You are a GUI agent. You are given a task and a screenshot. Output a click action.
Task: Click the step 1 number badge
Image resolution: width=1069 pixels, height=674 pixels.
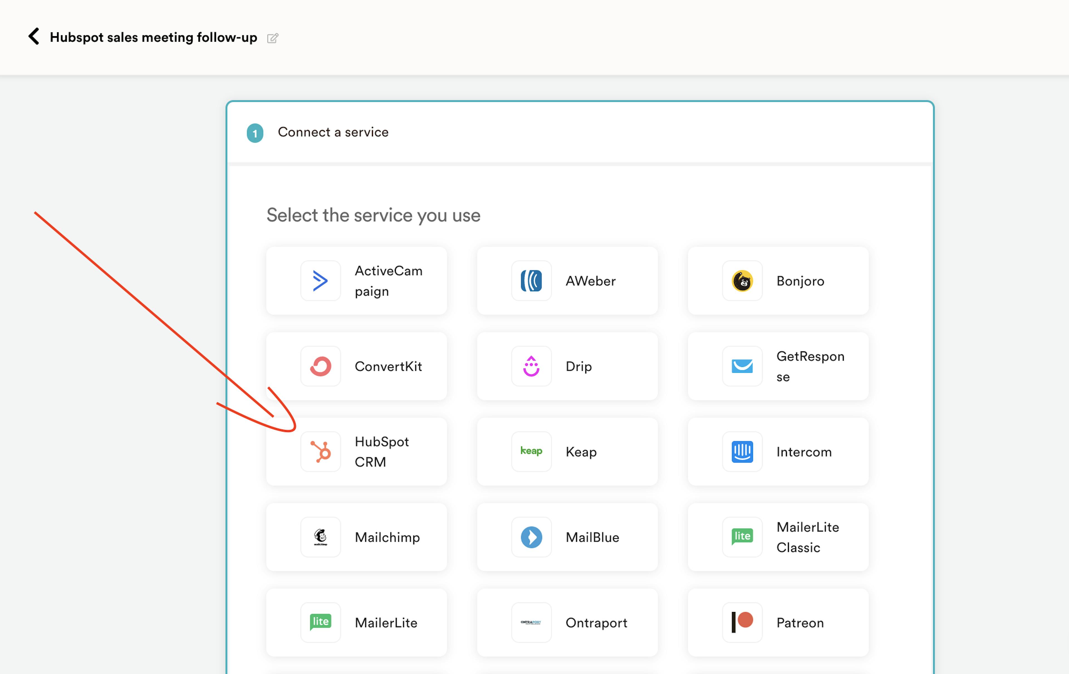tap(255, 133)
